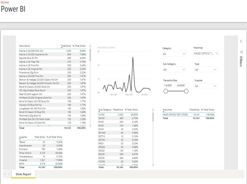Go to previous report page arrow
The width and height of the screenshot is (247, 184).
point(5,174)
